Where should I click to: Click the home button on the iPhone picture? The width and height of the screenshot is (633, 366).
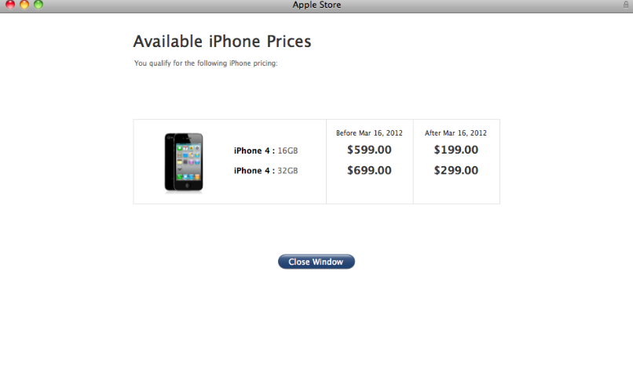pos(188,185)
